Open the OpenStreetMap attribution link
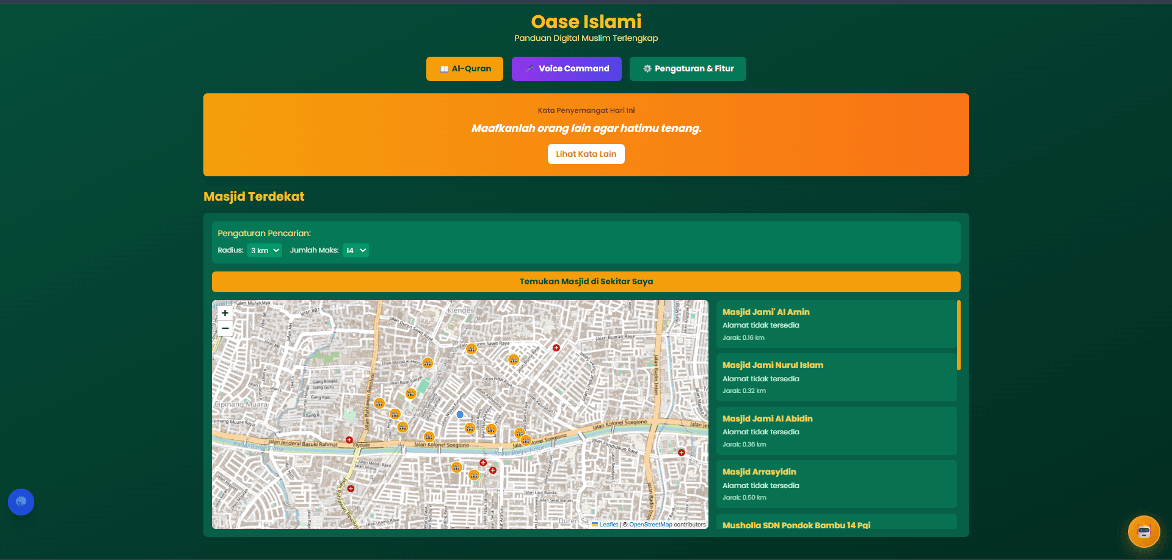 (650, 524)
